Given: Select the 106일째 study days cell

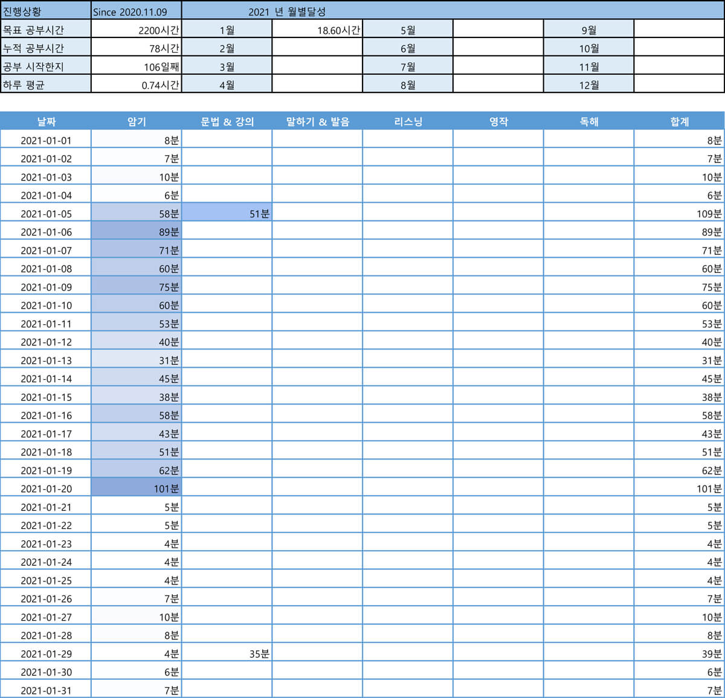Looking at the screenshot, I should (136, 66).
